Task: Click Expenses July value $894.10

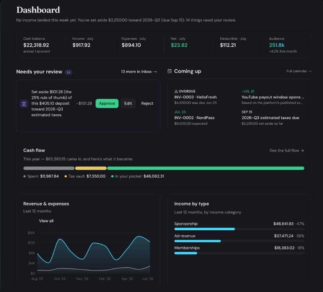Action: [x=131, y=45]
